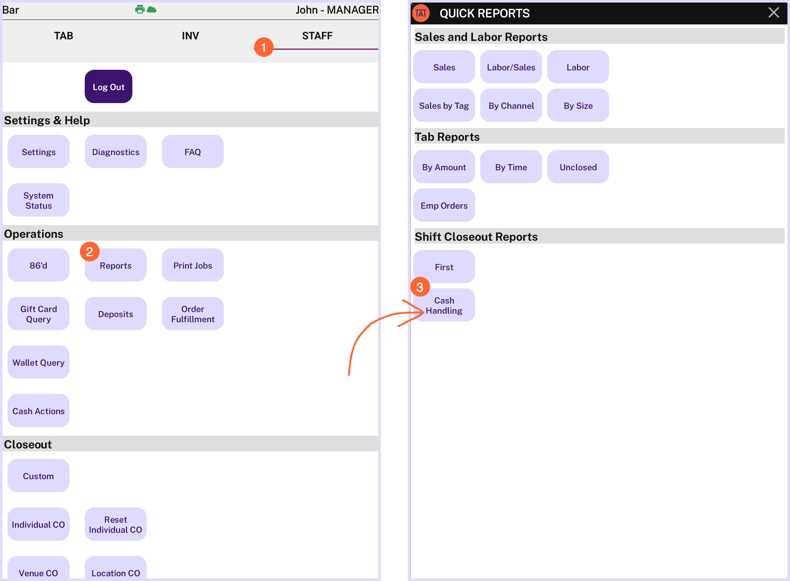Switch to the STAFF tab

[x=317, y=36]
